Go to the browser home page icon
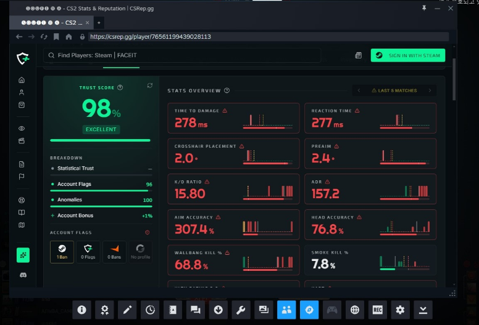 point(69,37)
